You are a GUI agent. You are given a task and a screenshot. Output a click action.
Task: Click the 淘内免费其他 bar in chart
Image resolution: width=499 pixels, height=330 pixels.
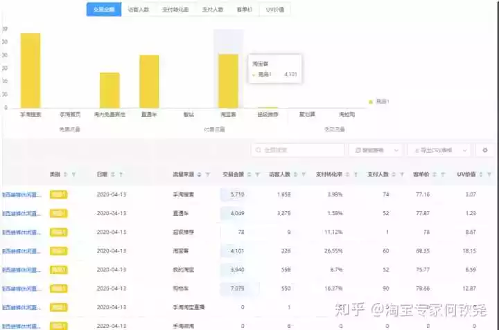pyautogui.click(x=110, y=91)
